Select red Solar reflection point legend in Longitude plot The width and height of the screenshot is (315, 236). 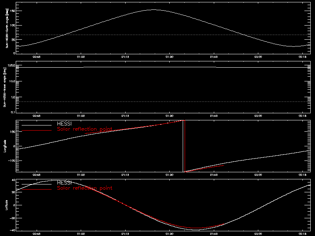tap(85, 129)
